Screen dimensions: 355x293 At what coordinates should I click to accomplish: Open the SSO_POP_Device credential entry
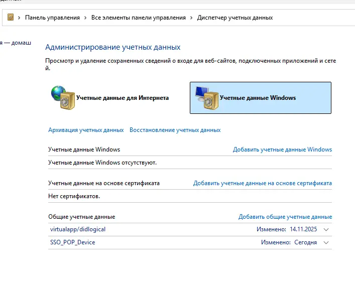click(x=72, y=242)
